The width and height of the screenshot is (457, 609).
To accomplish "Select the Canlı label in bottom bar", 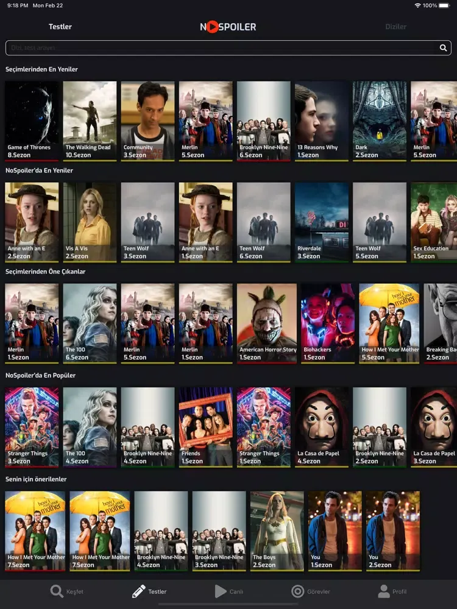I will click(236, 591).
